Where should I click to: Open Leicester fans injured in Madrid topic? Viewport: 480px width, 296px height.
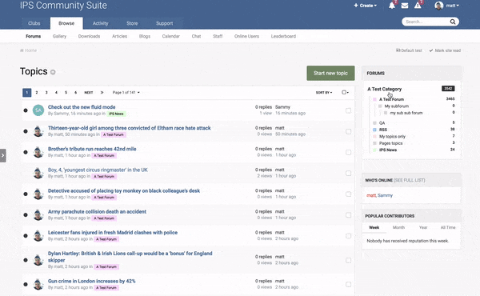pyautogui.click(x=113, y=233)
